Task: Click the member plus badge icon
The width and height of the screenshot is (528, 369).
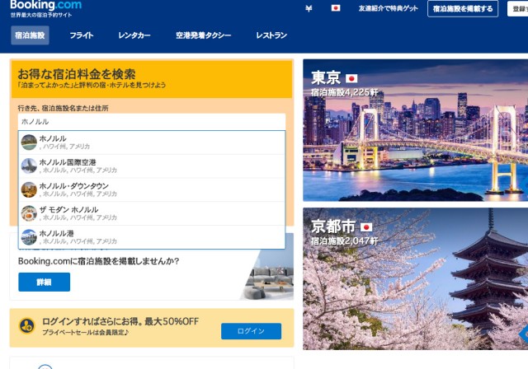Action: click(x=27, y=326)
